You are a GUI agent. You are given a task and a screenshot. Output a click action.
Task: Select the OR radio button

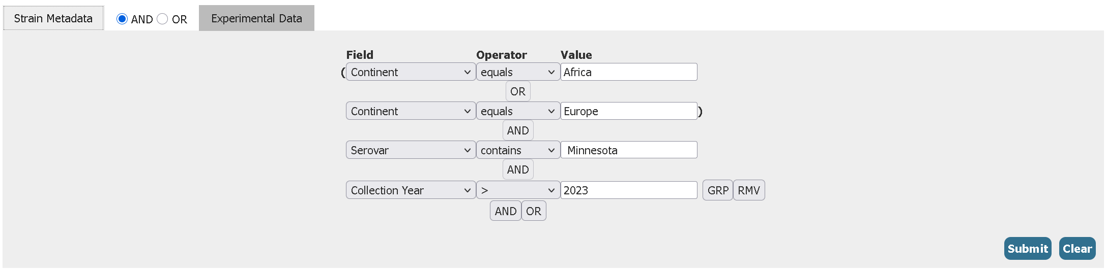[x=162, y=19]
